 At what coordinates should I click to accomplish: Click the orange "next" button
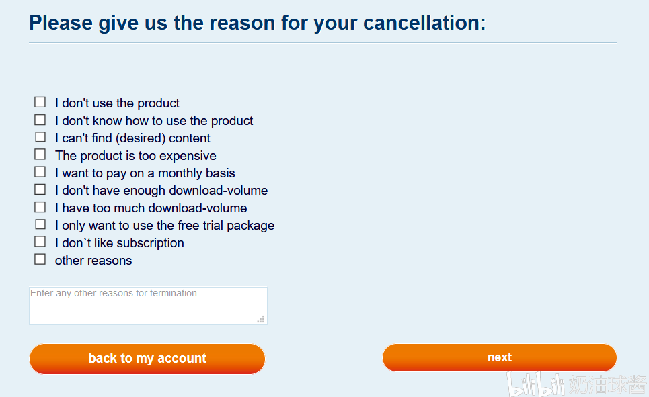pos(500,357)
